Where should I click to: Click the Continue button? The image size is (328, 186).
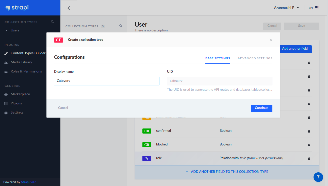(x=261, y=108)
